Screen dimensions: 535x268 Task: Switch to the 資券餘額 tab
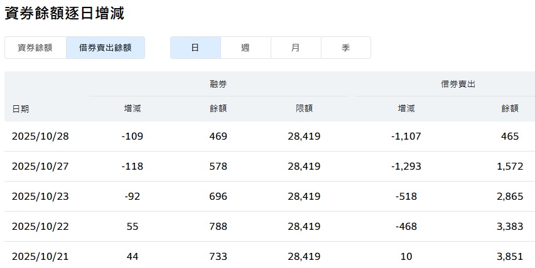(35, 48)
